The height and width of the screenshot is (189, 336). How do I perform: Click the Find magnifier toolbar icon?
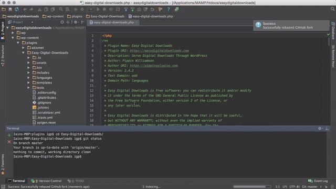pos(61,9)
